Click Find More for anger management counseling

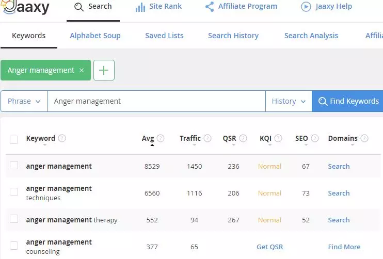click(344, 247)
